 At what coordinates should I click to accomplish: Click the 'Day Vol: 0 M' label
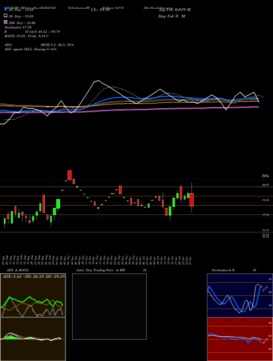[x=171, y=16]
